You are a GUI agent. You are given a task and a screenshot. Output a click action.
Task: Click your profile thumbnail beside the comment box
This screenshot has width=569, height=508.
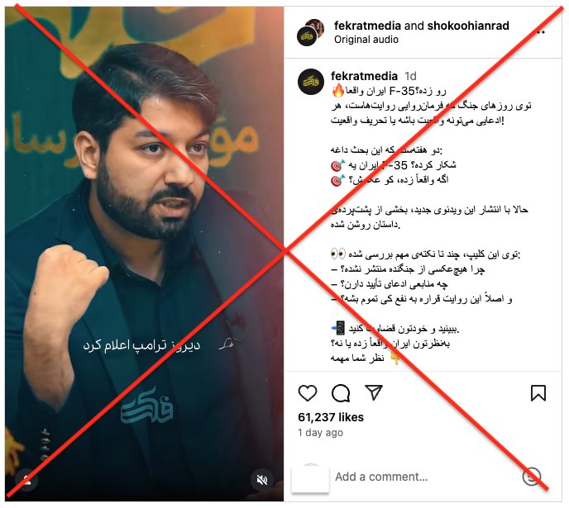click(311, 477)
